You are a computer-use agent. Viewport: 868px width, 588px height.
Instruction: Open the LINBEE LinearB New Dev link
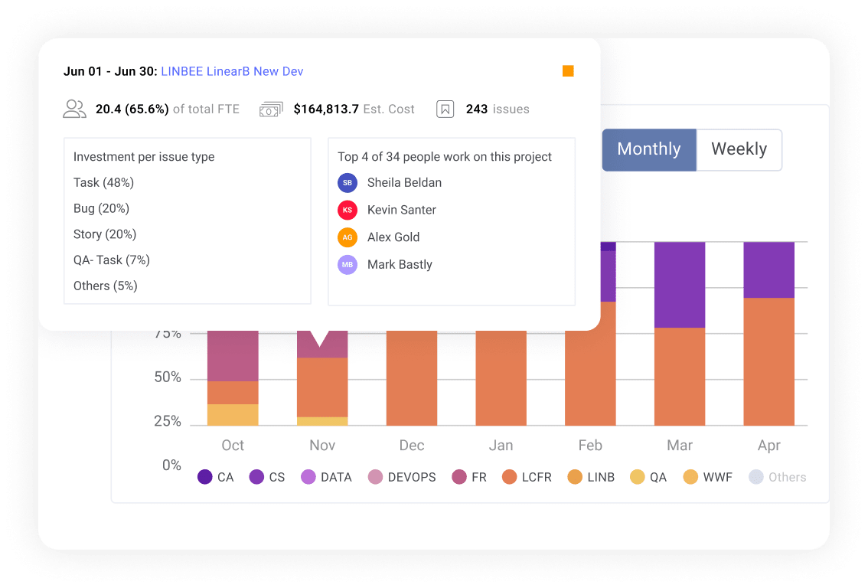pos(232,71)
